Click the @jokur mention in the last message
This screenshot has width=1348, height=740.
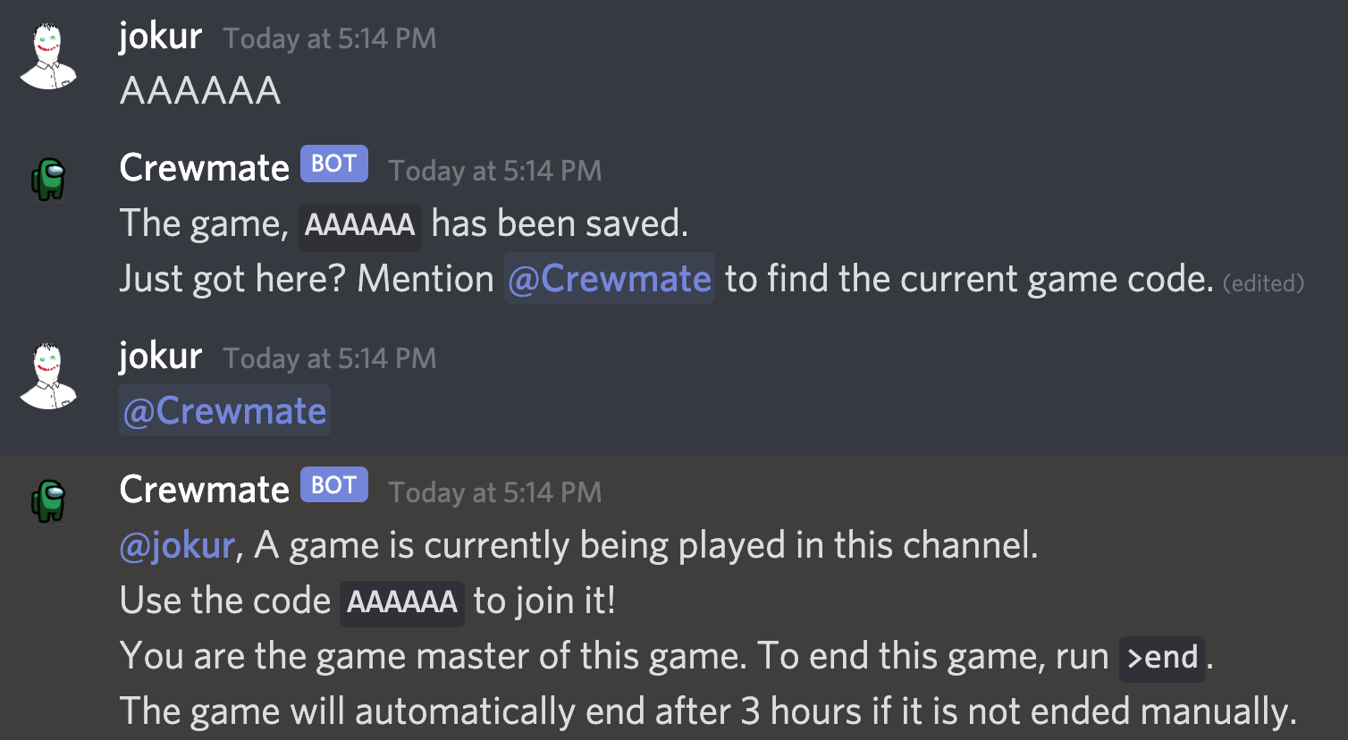point(175,544)
